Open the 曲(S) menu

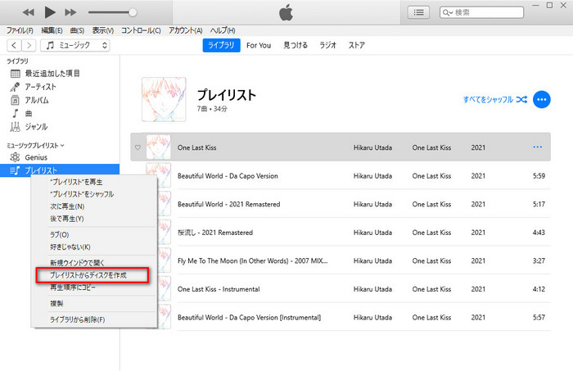coord(77,30)
